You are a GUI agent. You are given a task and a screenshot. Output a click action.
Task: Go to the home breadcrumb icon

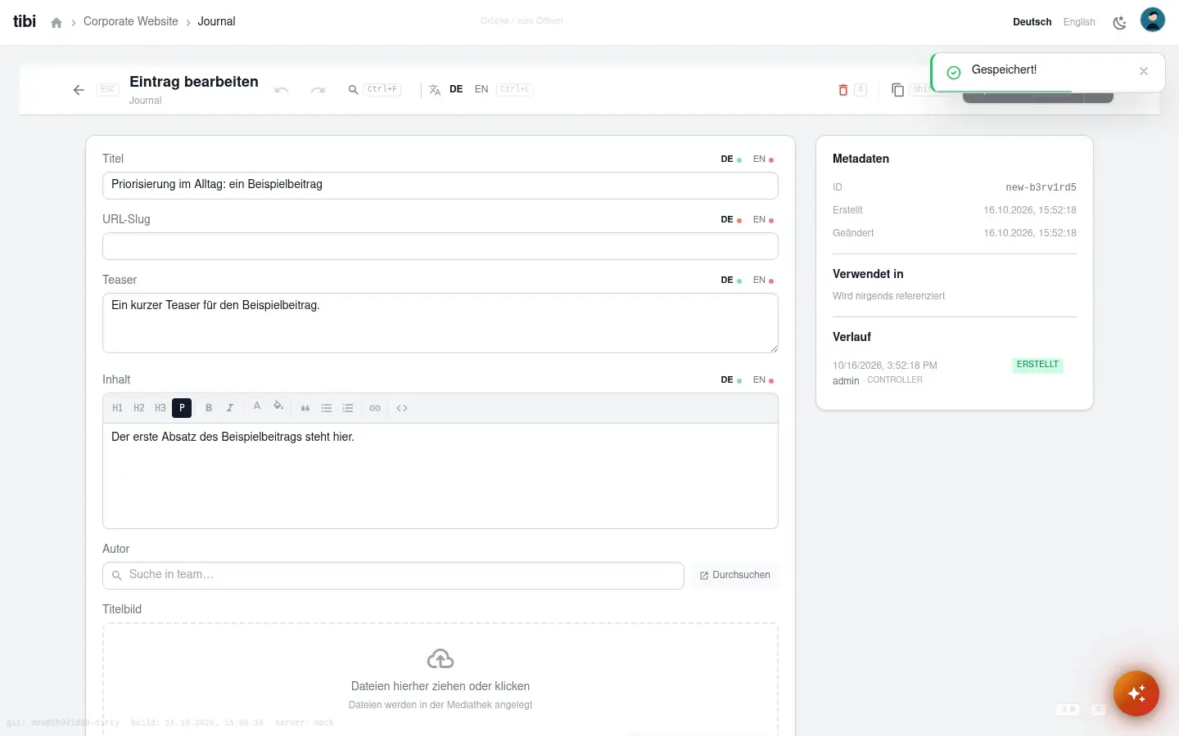pos(56,23)
